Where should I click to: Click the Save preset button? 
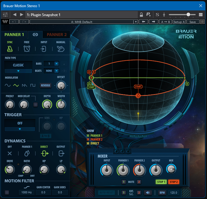pos(193,22)
